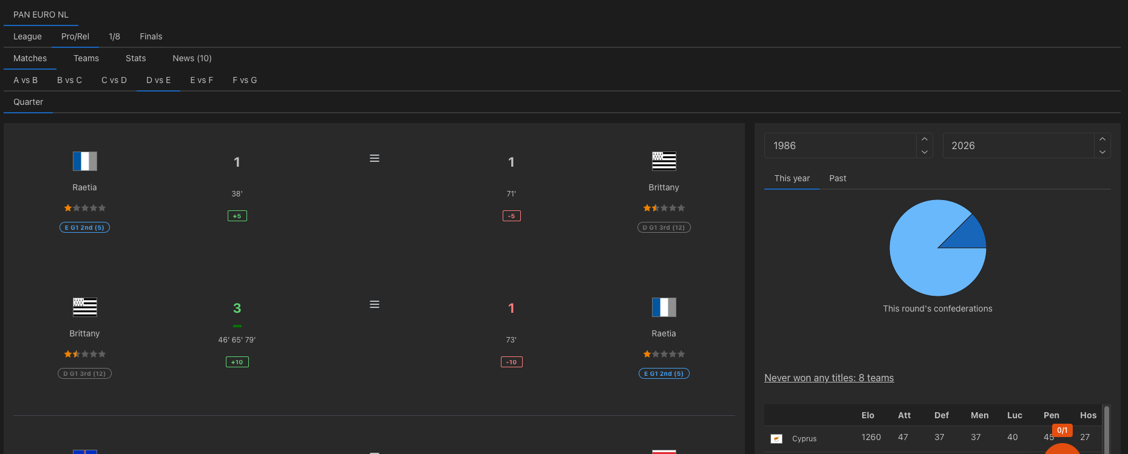Select the C vs D tab

[114, 80]
